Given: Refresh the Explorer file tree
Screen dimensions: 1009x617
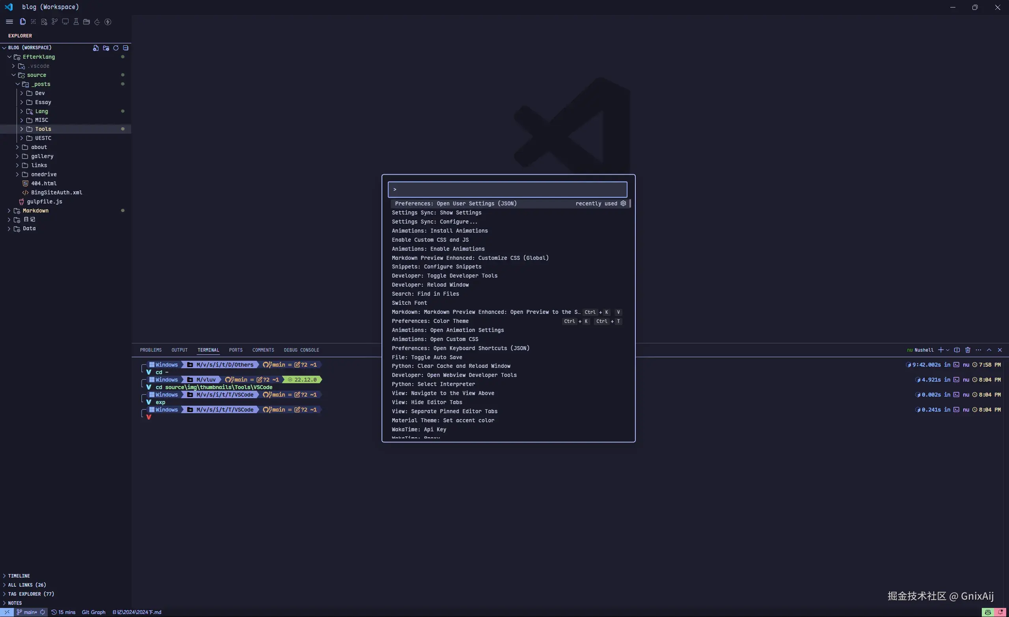Looking at the screenshot, I should pyautogui.click(x=116, y=48).
